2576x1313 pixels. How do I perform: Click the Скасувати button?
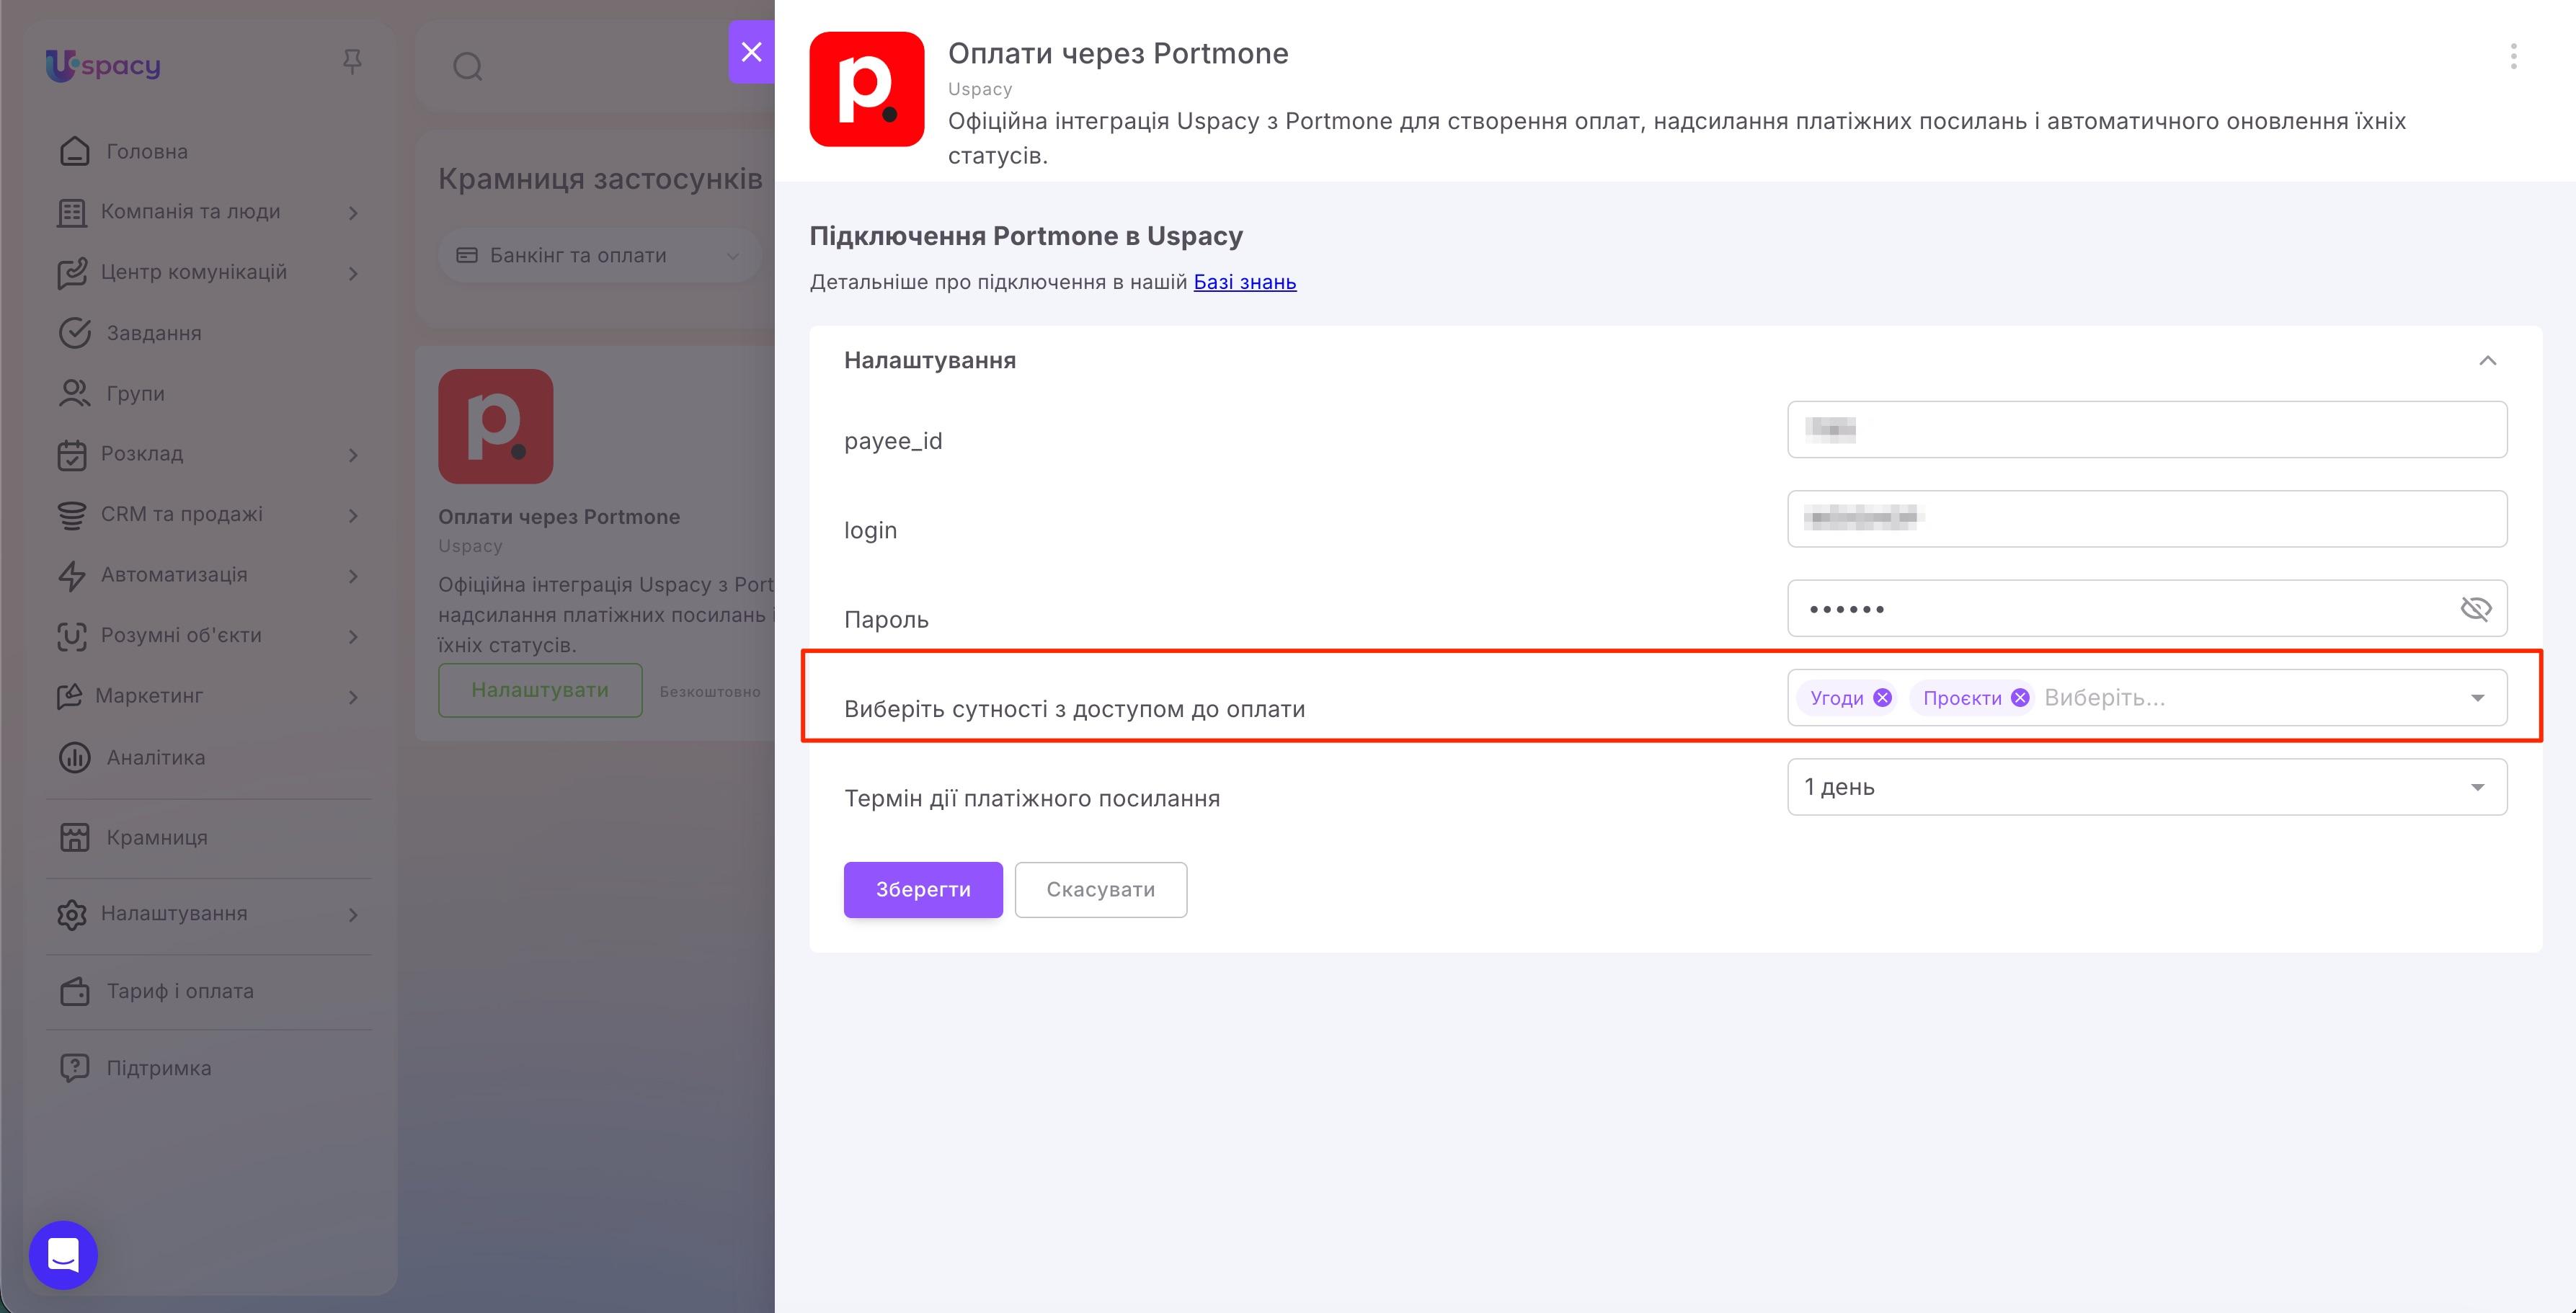[1100, 890]
